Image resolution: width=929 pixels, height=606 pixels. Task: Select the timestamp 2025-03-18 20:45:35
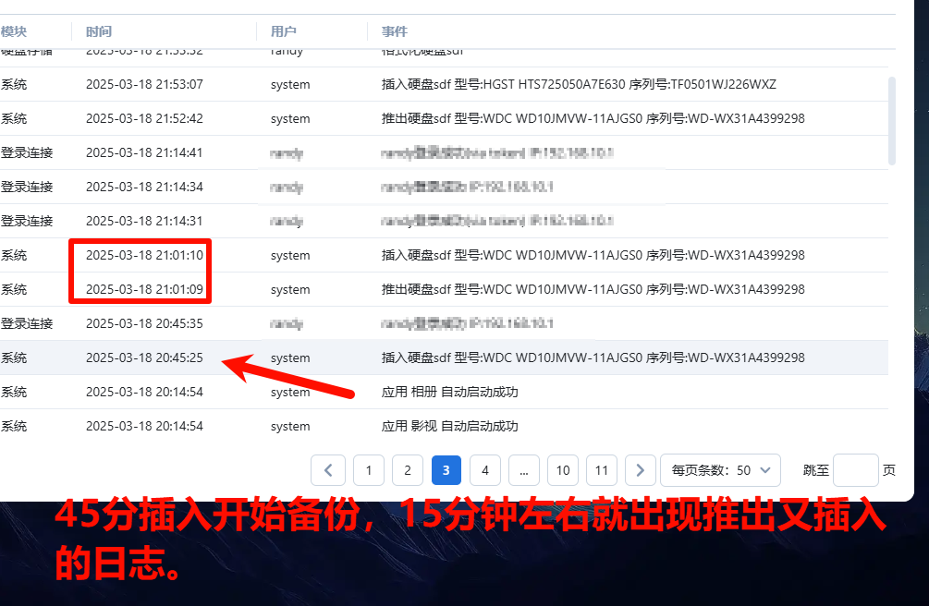coord(144,323)
